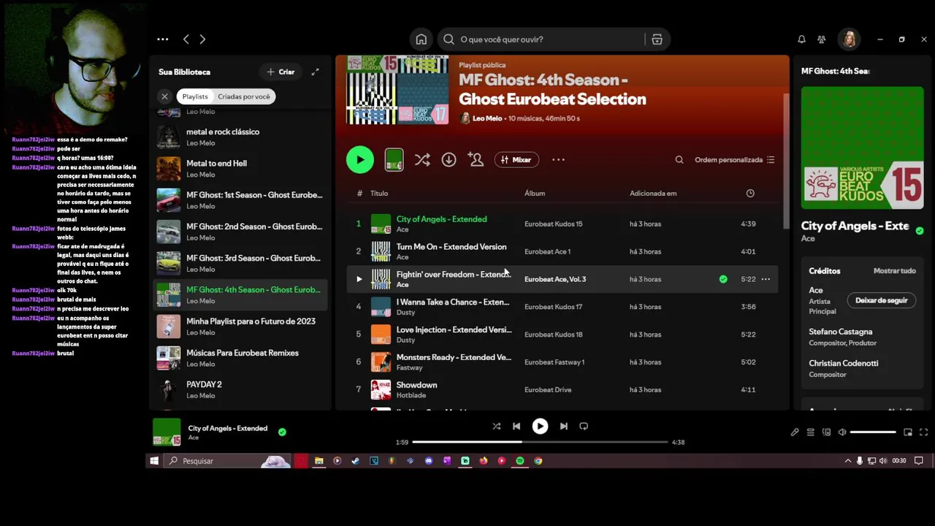Image resolution: width=935 pixels, height=526 pixels.
Task: Switch the player to fullscreen
Action: (923, 432)
